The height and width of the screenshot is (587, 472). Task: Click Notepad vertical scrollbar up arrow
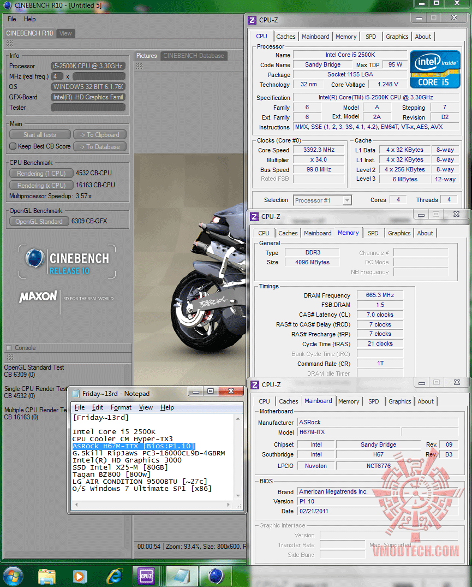tap(238, 419)
